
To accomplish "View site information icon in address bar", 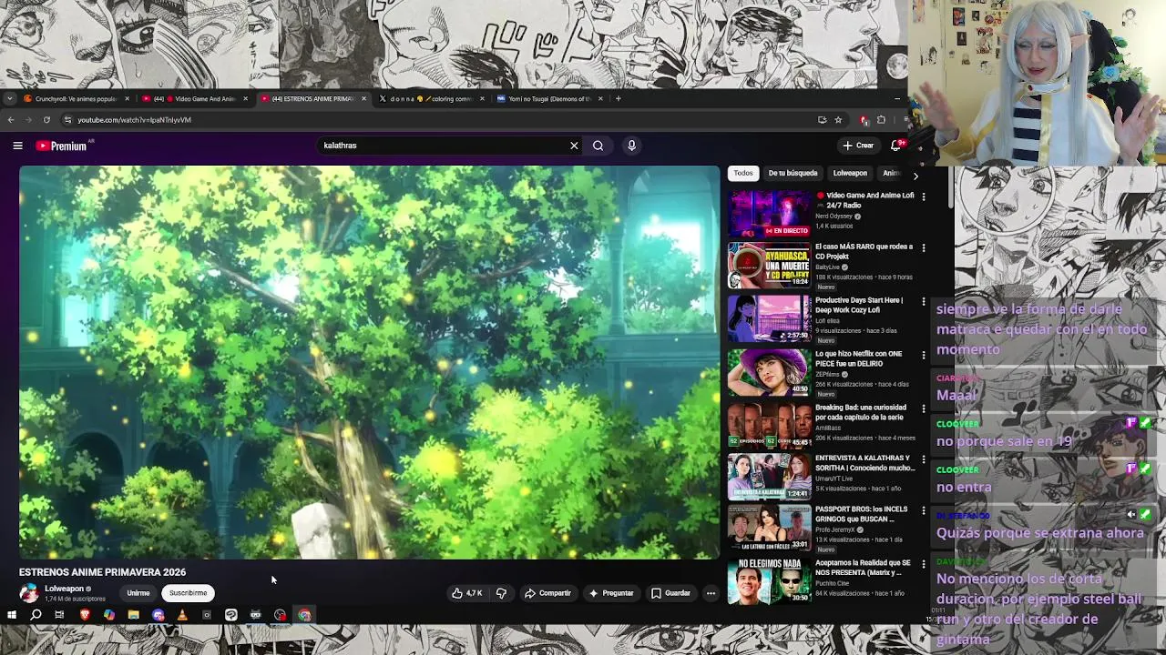I will coord(67,120).
